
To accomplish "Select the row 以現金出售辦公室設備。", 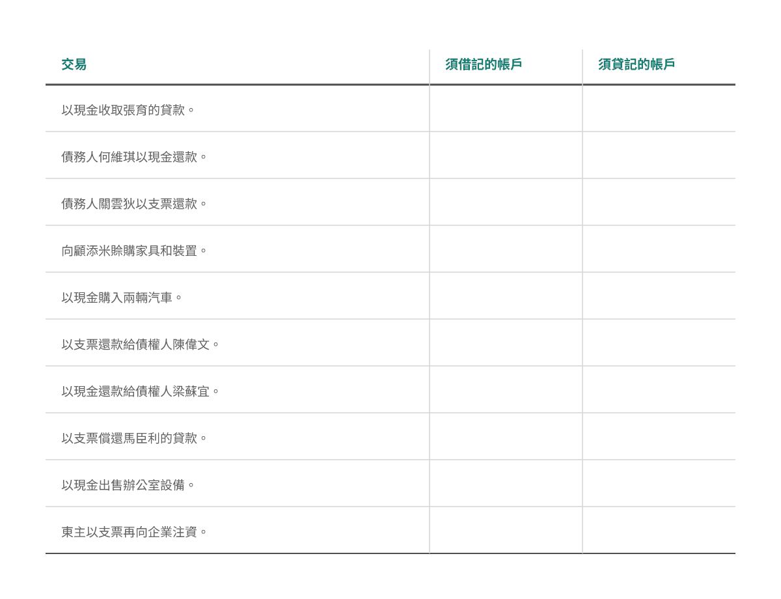I will 390,484.
